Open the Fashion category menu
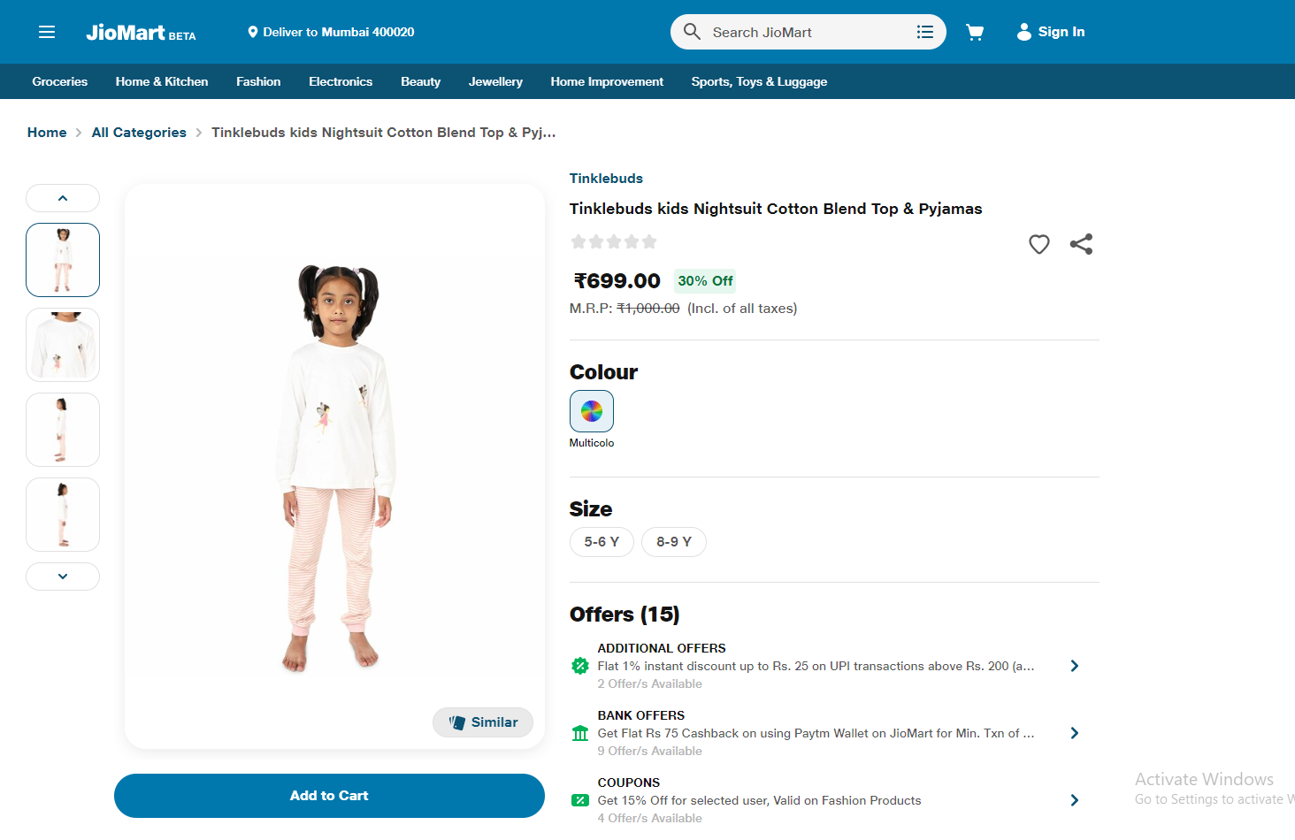Screen dimensions: 1295x840 click(x=258, y=81)
